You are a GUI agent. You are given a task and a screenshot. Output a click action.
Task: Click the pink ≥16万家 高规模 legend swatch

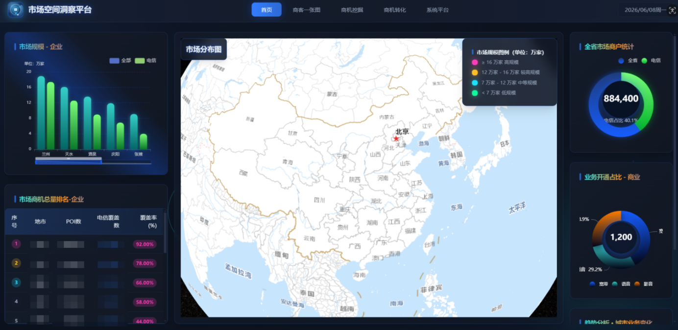474,62
